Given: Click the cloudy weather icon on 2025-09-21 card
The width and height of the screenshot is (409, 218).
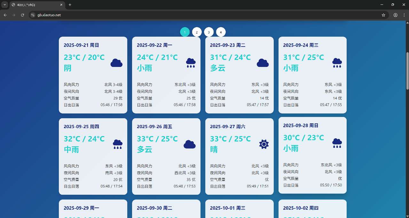Looking at the screenshot, I should pyautogui.click(x=116, y=63).
